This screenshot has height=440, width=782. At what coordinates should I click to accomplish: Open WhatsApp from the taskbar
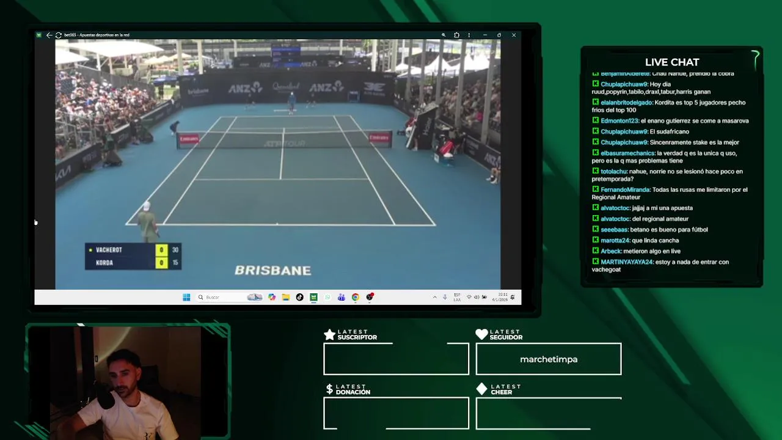click(327, 297)
